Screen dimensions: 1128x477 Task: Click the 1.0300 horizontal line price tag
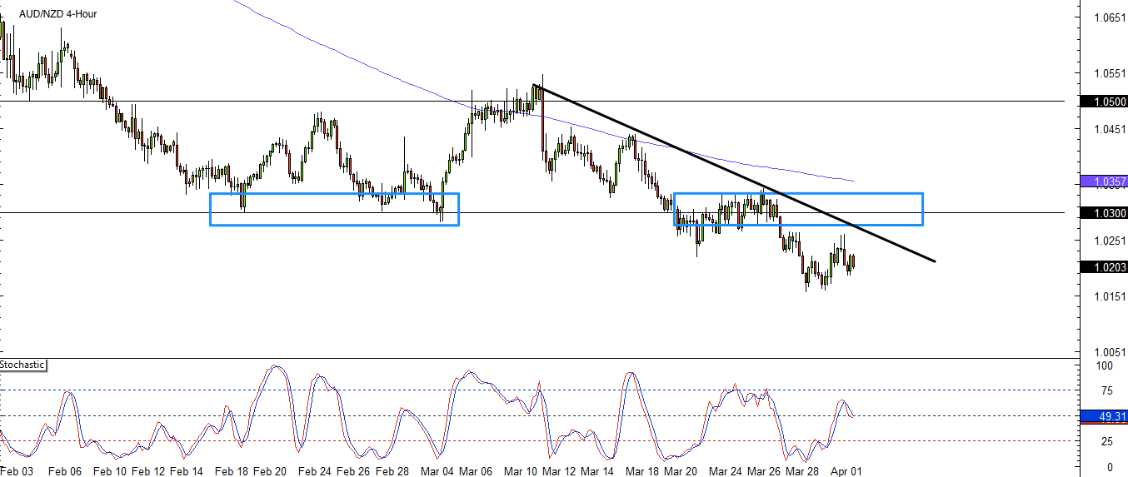coord(1103,213)
